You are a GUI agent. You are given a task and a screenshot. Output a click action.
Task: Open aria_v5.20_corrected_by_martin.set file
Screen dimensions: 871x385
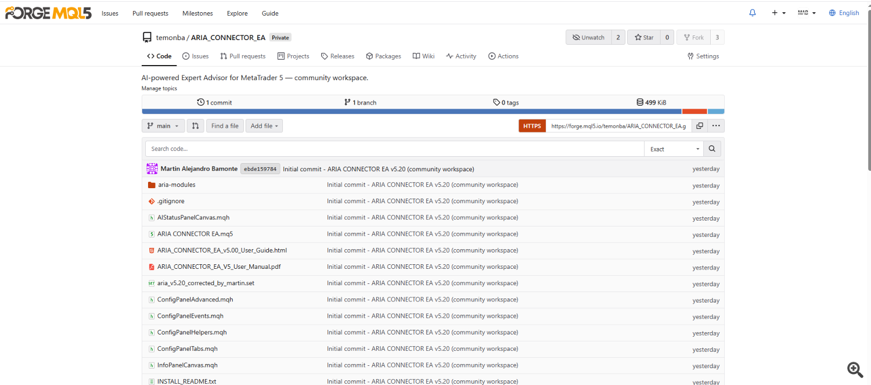tap(206, 283)
